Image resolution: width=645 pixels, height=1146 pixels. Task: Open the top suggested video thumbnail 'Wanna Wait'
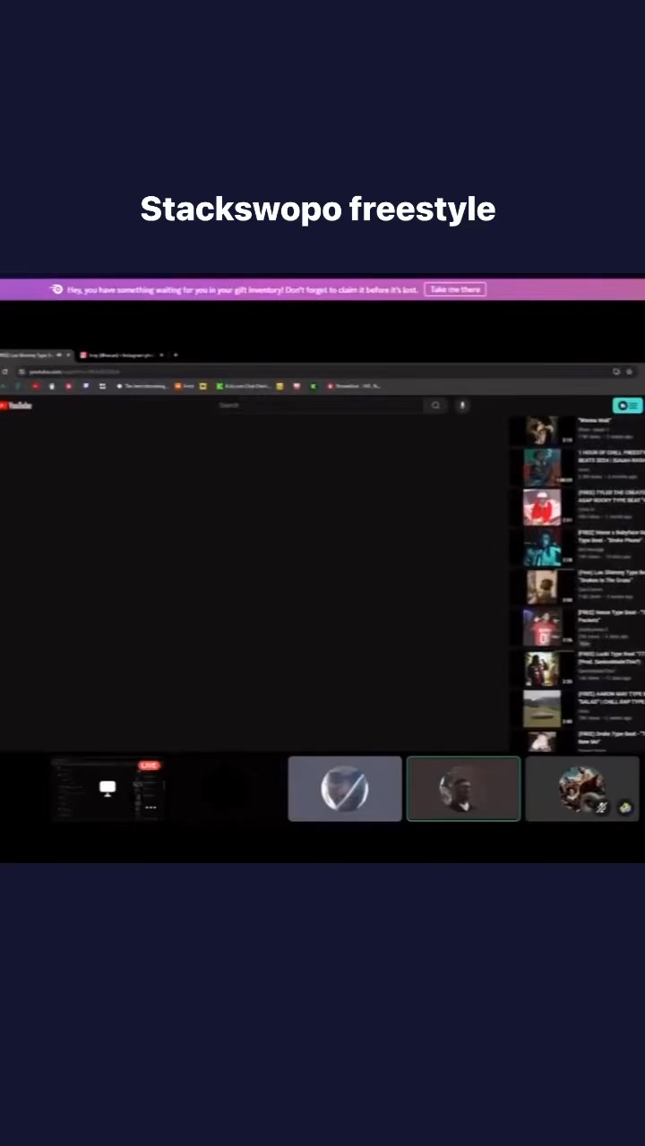542,431
